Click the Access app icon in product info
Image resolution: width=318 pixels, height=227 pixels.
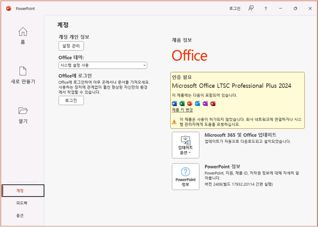click(x=213, y=104)
